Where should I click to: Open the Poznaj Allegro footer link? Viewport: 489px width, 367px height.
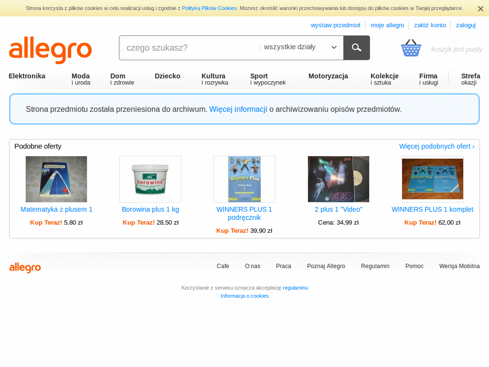[326, 266]
